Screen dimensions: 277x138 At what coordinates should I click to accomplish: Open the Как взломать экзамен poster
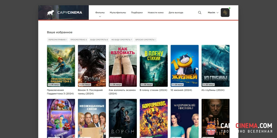click(123, 66)
